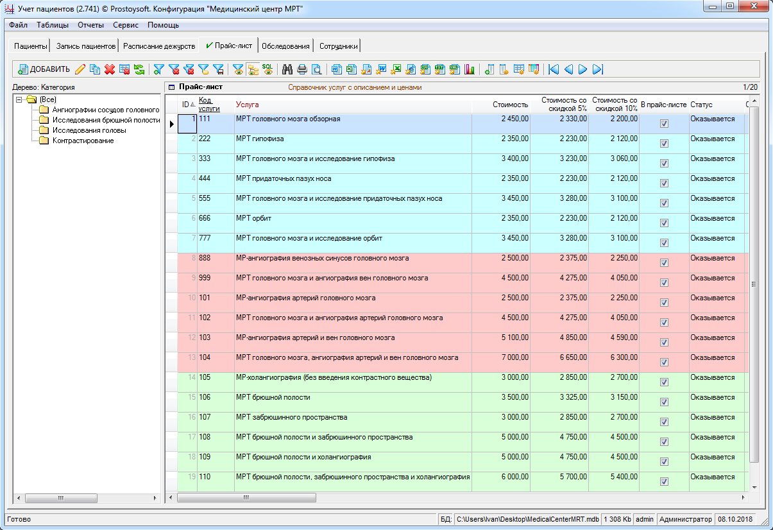This screenshot has width=773, height=530.
Task: Toggle В прайс-листе checkbox for МРТ брюшной полости
Action: point(664,402)
